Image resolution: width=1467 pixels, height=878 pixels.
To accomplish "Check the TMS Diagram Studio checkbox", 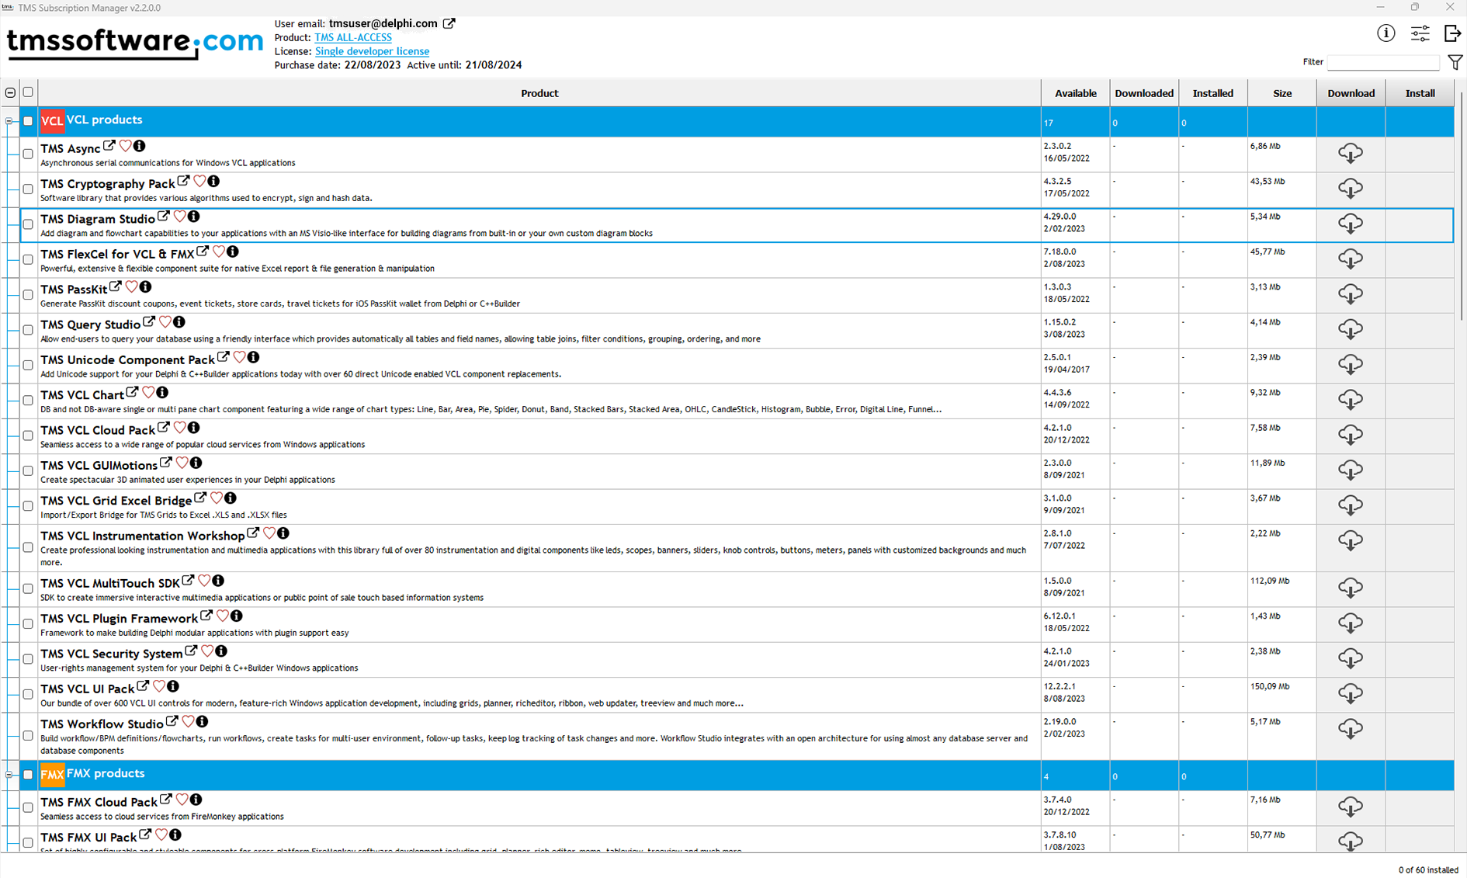I will 28,224.
